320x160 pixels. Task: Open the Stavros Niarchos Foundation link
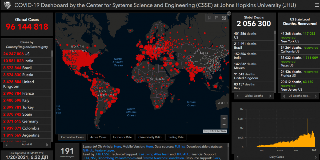(163, 158)
